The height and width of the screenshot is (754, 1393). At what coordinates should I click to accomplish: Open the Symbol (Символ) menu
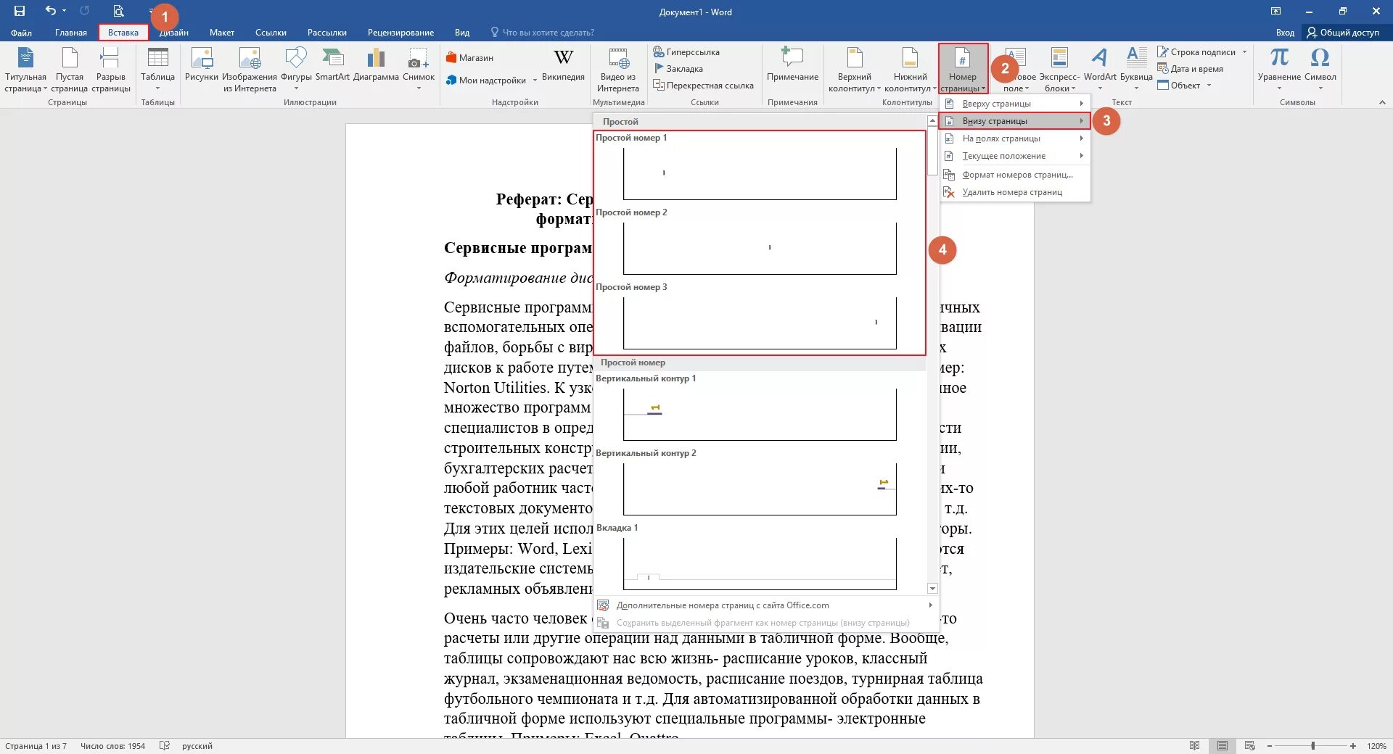[x=1320, y=70]
